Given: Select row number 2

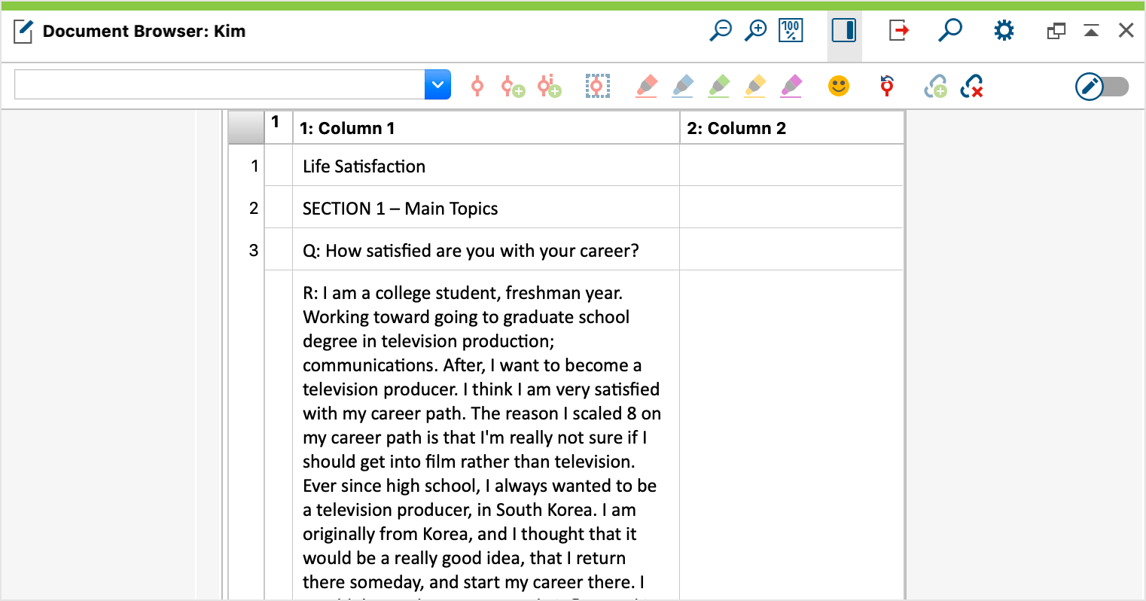Looking at the screenshot, I should click(254, 208).
